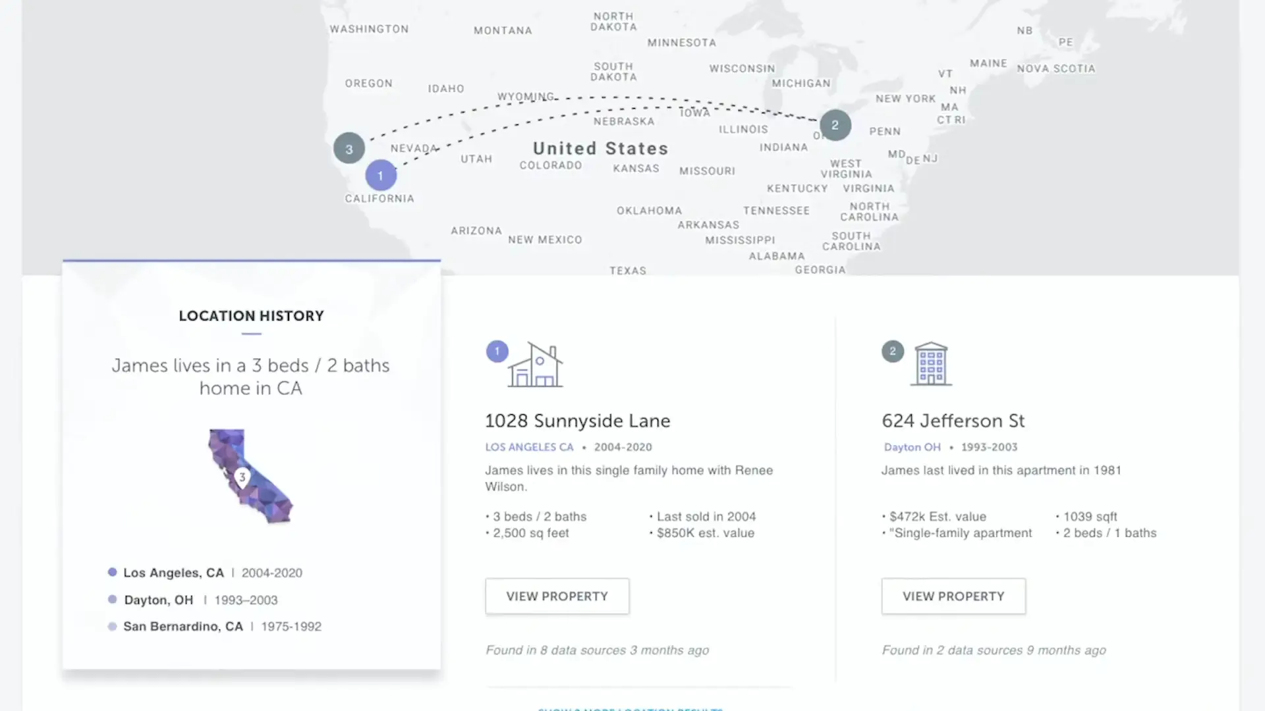Click location marker 2 on the map
Viewport: 1265px width, 711px height.
pos(835,125)
